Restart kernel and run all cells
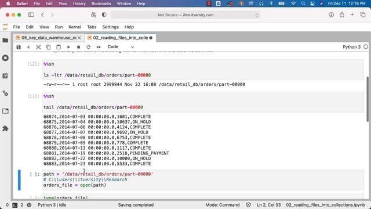The width and height of the screenshot is (371, 209). coord(99,47)
